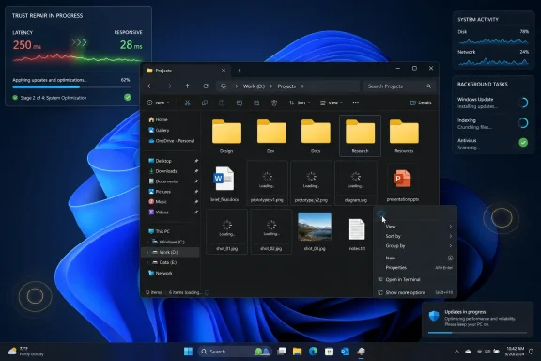The height and width of the screenshot is (361, 541).
Task: Expand the Work (D:) drive node
Action: pos(147,252)
